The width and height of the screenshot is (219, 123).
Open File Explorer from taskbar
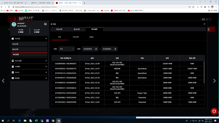pyautogui.click(x=25, y=121)
